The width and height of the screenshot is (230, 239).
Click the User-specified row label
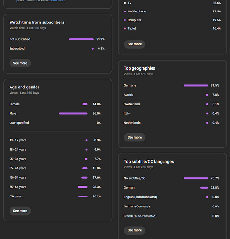pos(19,123)
